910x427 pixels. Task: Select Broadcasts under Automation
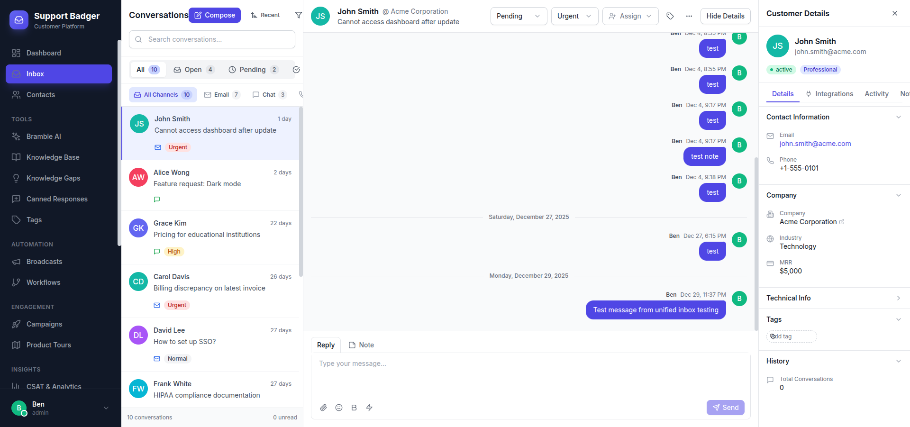coord(45,261)
